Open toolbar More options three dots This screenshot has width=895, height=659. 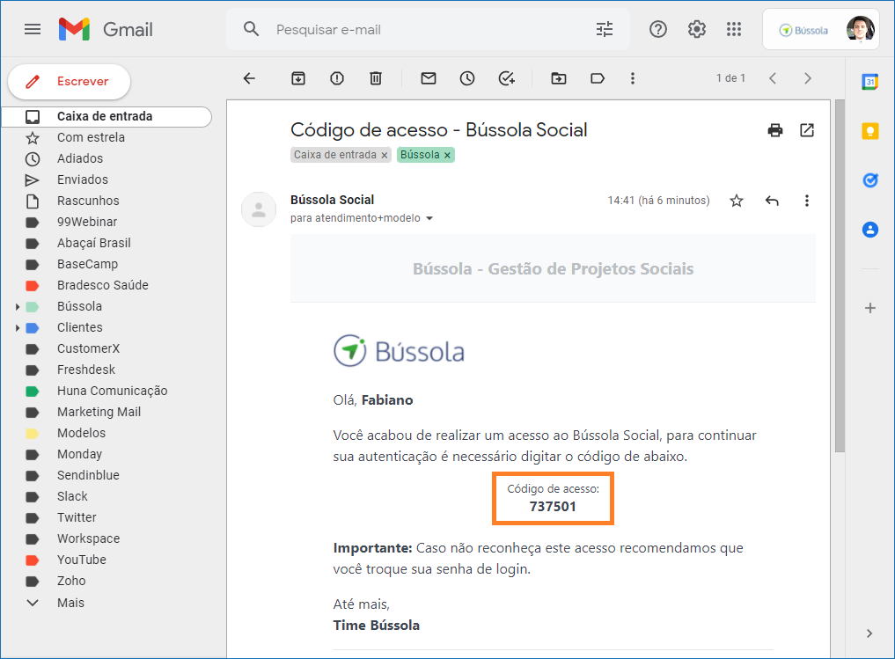(x=633, y=78)
